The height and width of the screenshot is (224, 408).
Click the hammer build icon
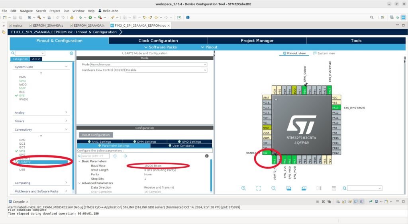39,18
